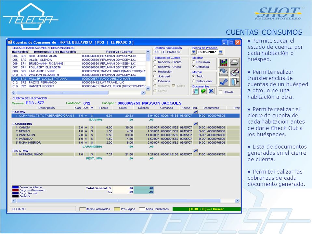Select room 016 HANSEN ROBERT row
The height and width of the screenshot is (234, 312).
[x=79, y=86]
